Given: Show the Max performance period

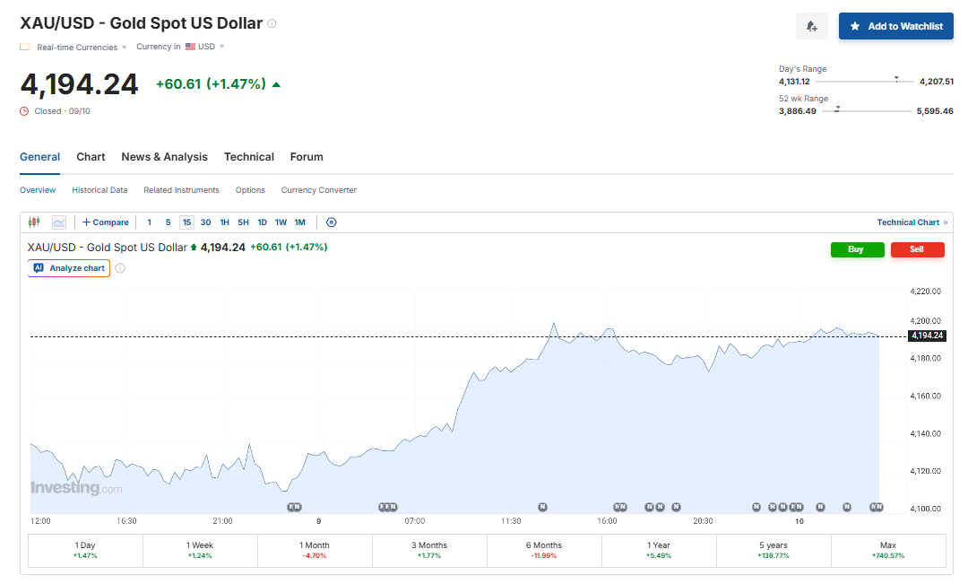Looking at the screenshot, I should coord(888,550).
